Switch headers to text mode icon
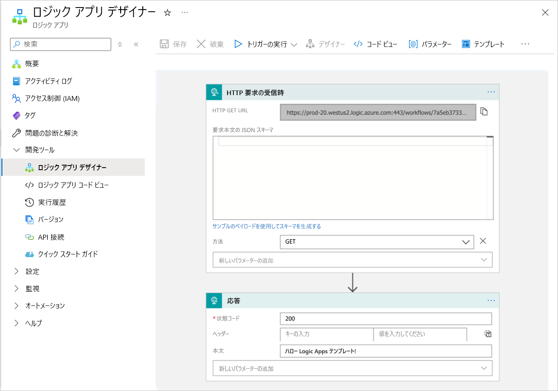This screenshot has width=558, height=391. 488,334
